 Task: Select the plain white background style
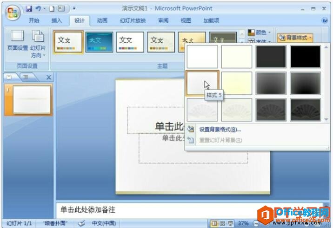coord(202,57)
